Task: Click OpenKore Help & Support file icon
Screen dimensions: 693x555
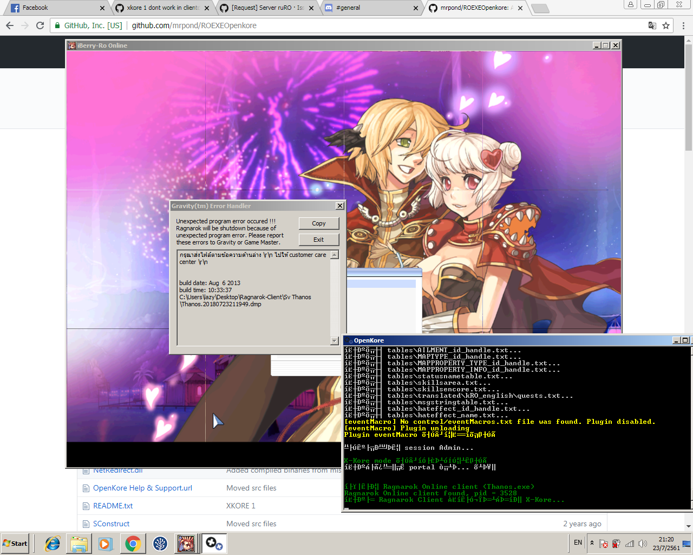Action: pyautogui.click(x=86, y=488)
